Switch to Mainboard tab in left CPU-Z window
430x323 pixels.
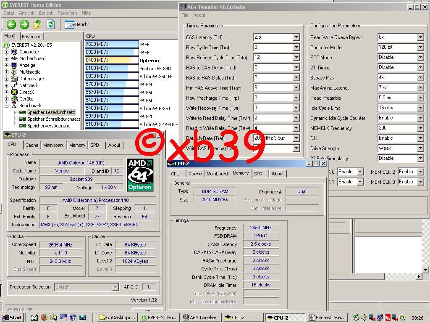tap(54, 145)
